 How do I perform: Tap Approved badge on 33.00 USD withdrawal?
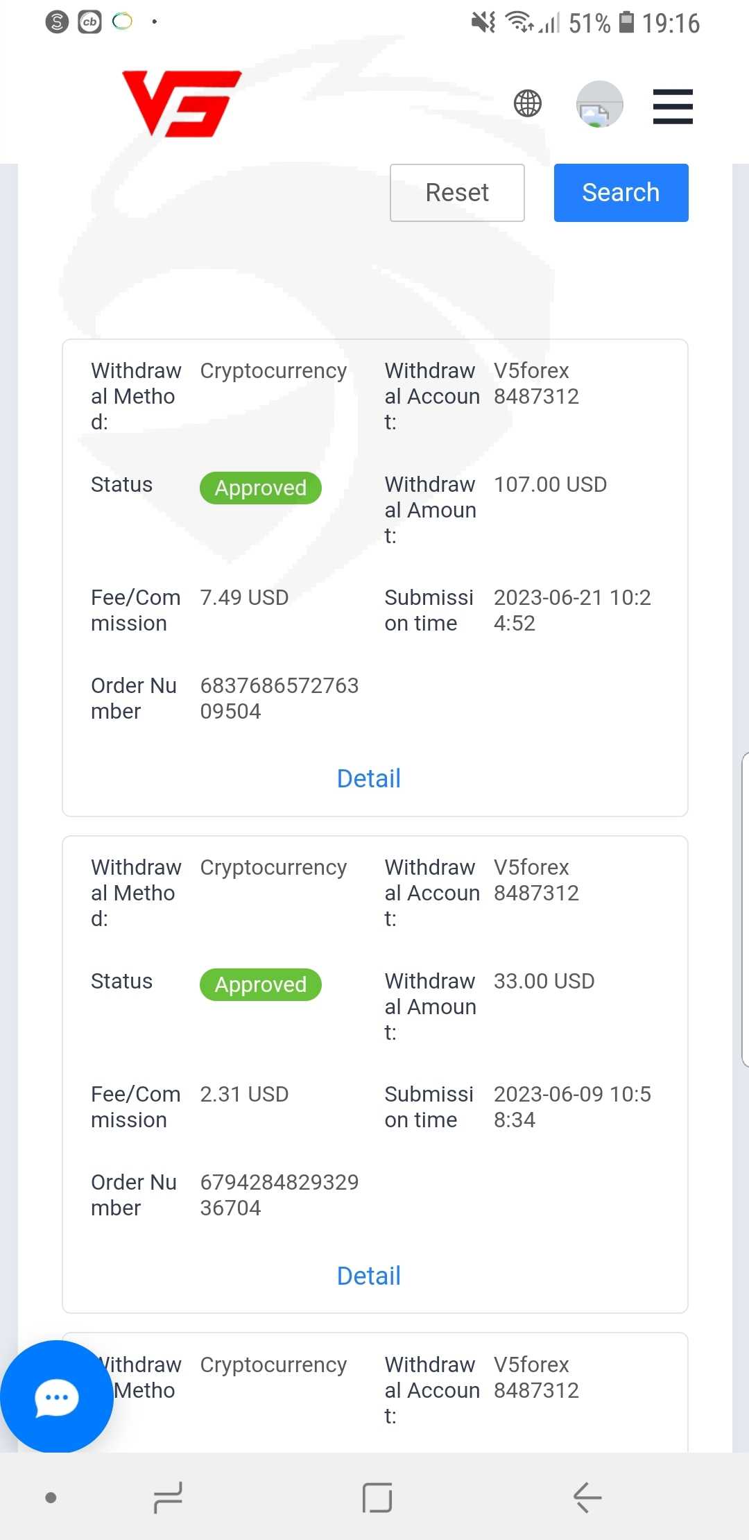[260, 984]
